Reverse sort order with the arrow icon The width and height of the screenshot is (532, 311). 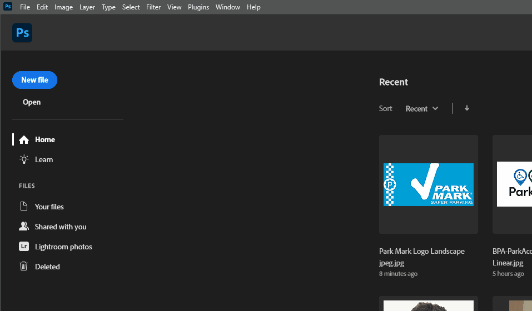click(467, 108)
